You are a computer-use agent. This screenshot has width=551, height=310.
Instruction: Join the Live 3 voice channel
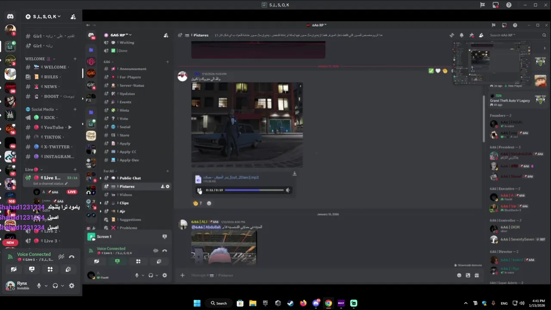click(51, 241)
